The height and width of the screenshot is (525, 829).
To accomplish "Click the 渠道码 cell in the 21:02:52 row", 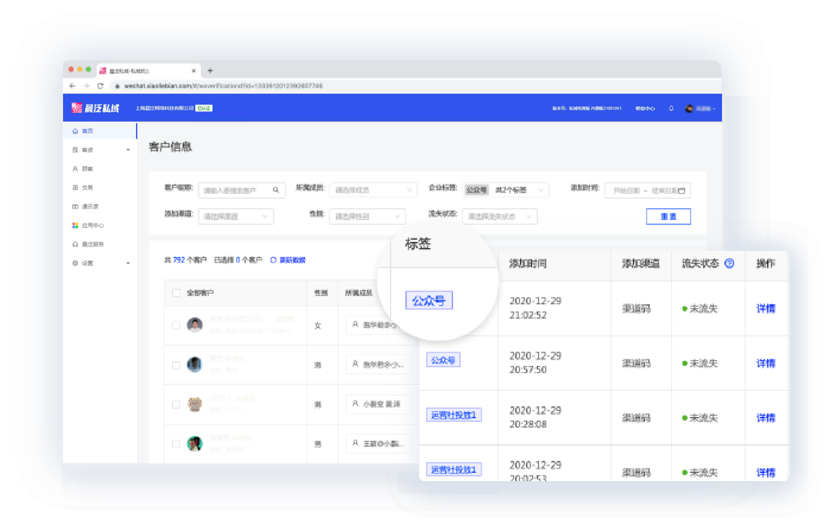I will click(636, 309).
